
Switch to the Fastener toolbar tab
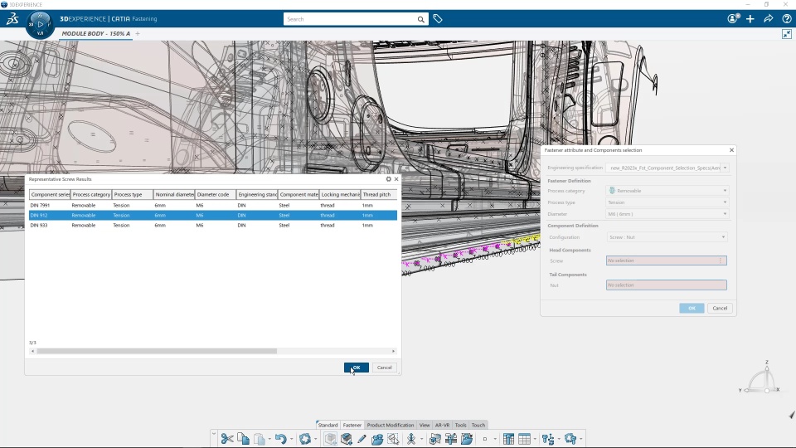[x=352, y=425]
